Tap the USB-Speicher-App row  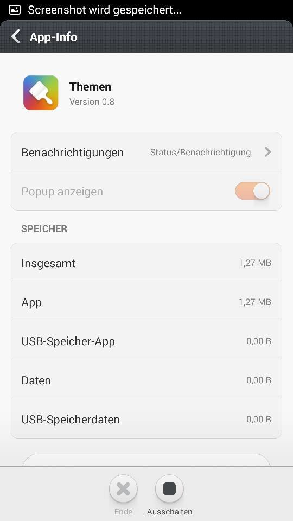146,341
